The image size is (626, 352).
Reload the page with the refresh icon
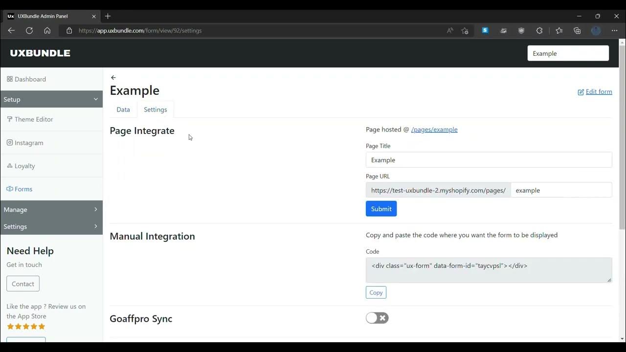click(x=29, y=30)
